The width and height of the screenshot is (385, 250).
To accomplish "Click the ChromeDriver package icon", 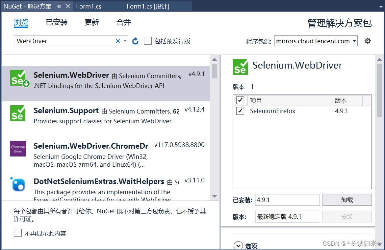I will [18, 149].
